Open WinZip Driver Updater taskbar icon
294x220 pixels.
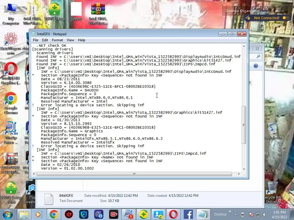point(129,214)
